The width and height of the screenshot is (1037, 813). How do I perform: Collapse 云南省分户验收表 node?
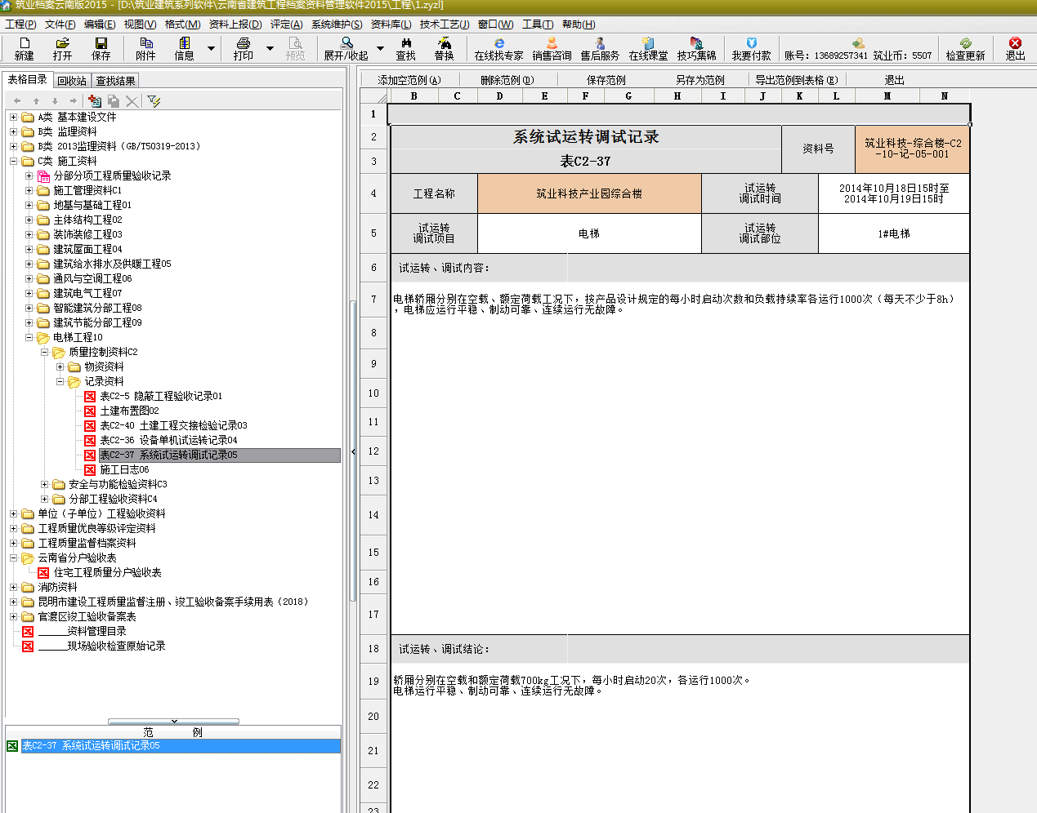[x=13, y=558]
